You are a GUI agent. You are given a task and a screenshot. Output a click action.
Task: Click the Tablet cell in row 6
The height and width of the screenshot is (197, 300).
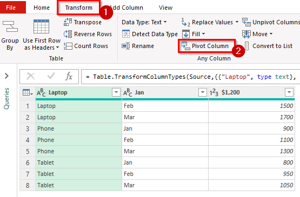click(x=78, y=162)
